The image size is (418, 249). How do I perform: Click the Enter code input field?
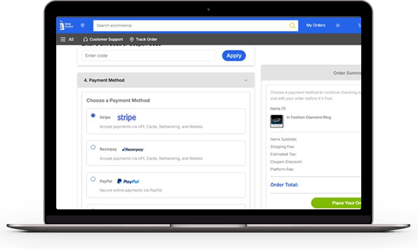pos(149,55)
